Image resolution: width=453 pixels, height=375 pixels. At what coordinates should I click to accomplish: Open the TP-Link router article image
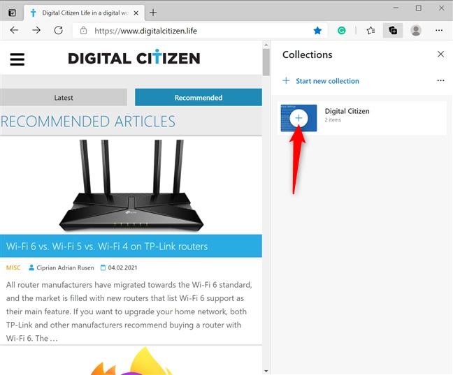tap(131, 185)
